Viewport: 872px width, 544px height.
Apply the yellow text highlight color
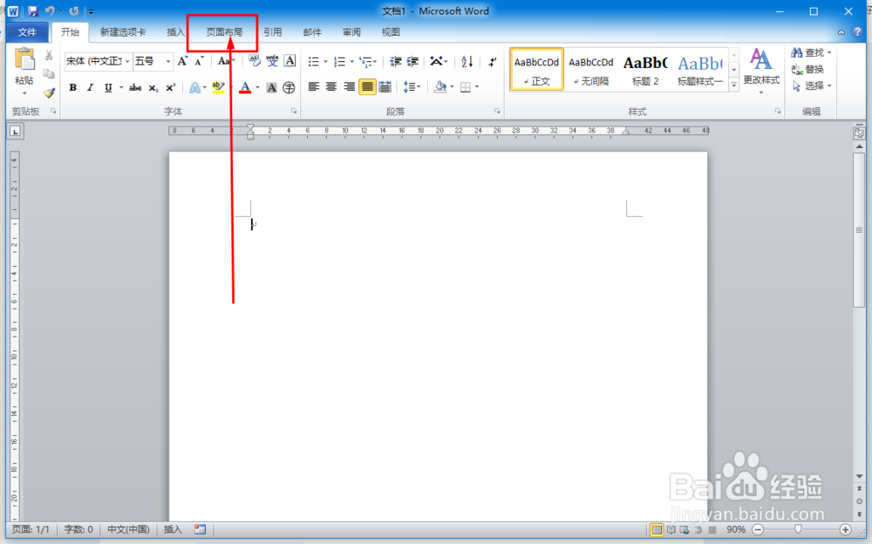pos(218,87)
